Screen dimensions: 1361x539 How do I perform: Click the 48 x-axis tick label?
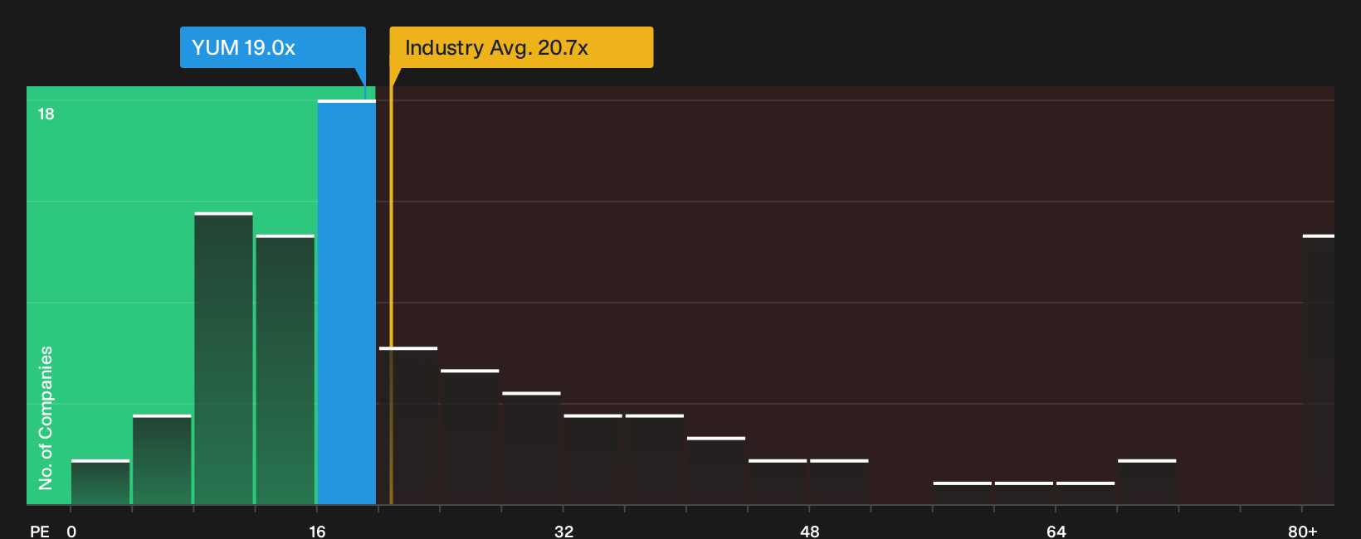coord(810,531)
